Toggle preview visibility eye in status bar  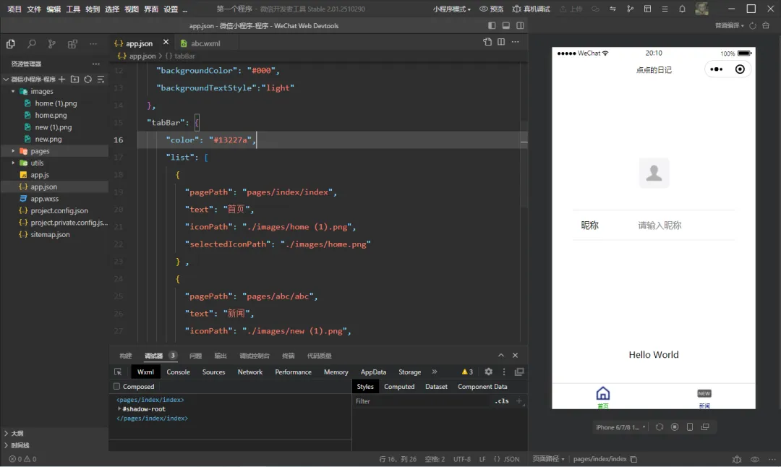point(755,459)
